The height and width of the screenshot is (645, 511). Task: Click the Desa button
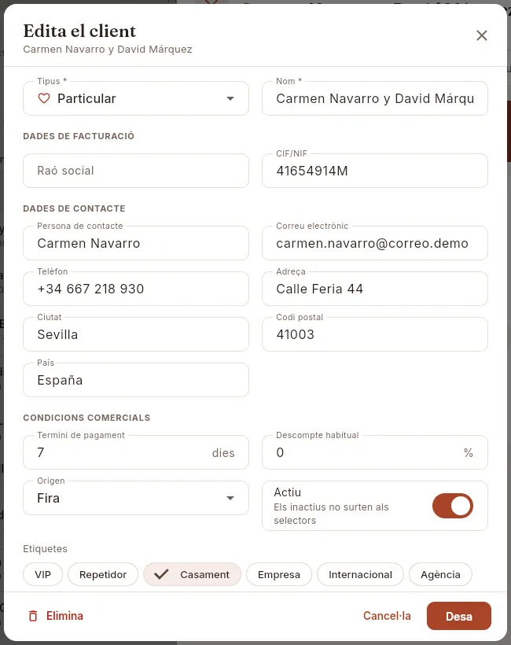point(459,616)
